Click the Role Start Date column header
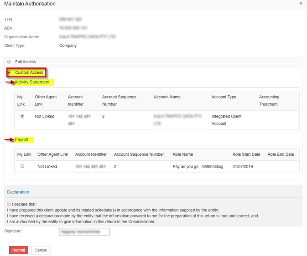Image resolution: width=307 pixels, height=256 pixels. (246, 154)
